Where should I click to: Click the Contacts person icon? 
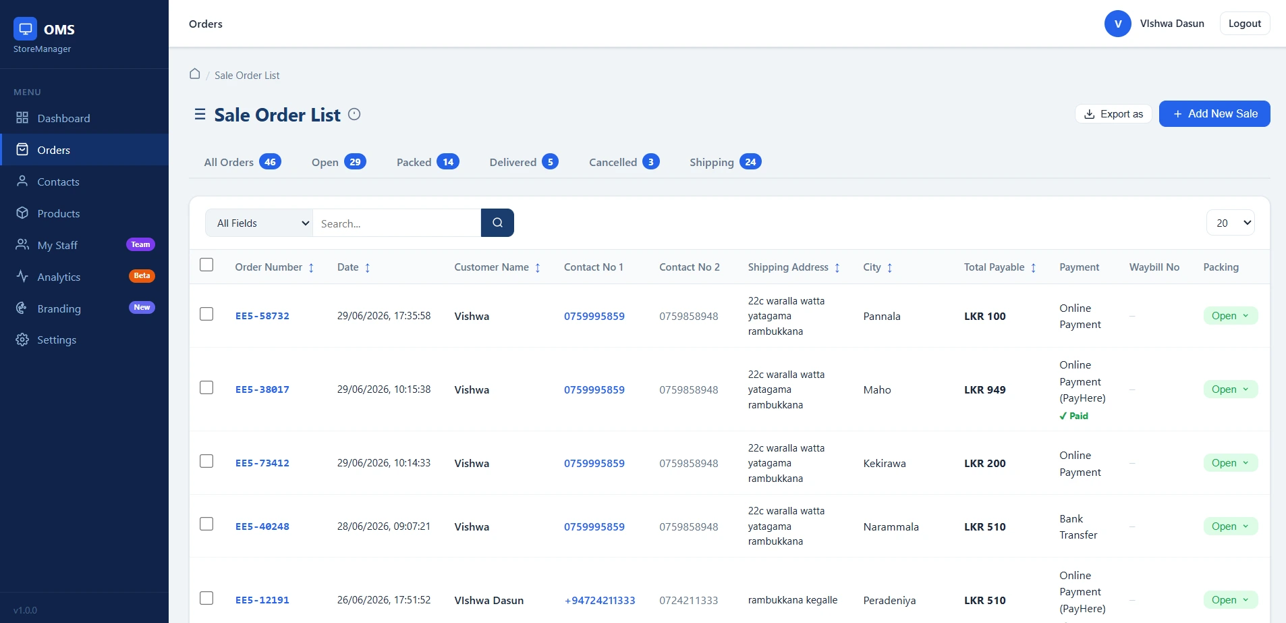(x=22, y=181)
